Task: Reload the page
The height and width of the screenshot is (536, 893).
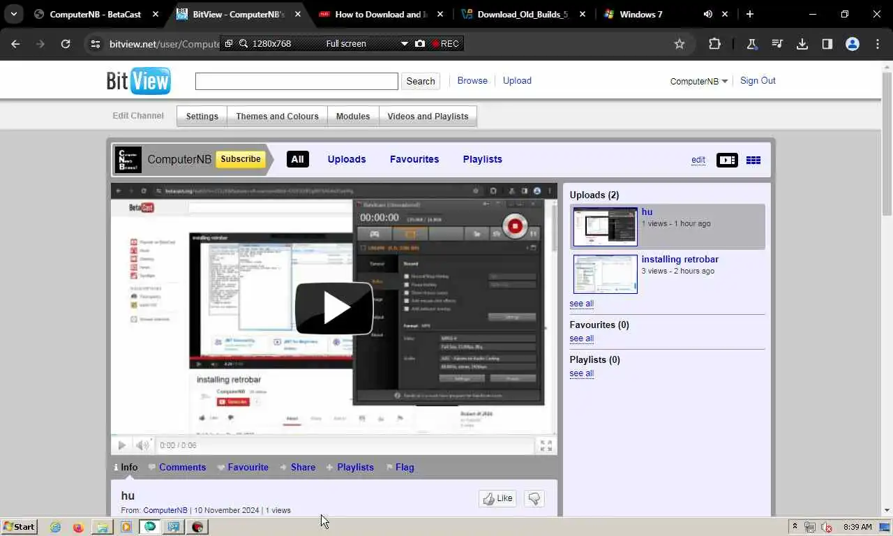Action: [66, 44]
